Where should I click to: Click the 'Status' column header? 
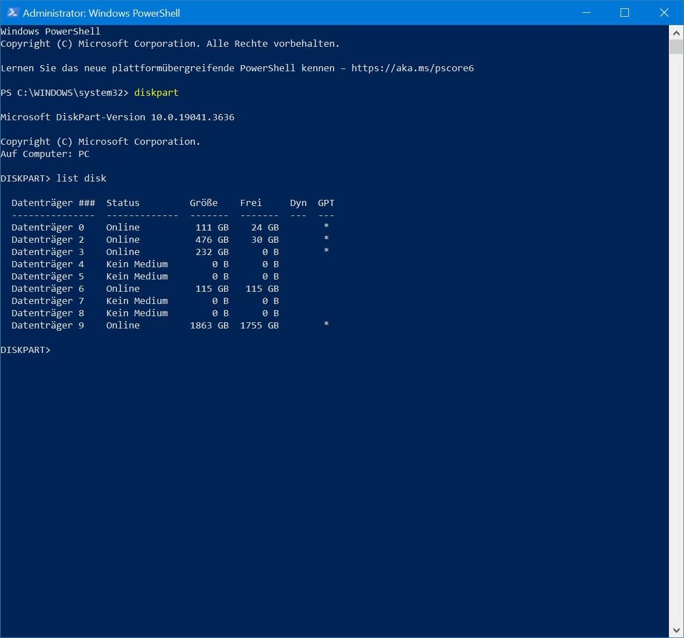point(123,203)
